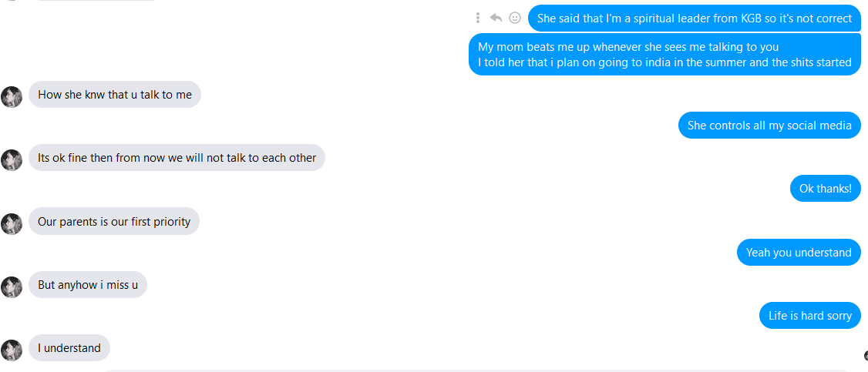Click the small read-receipt avatar at right edge

(x=865, y=355)
